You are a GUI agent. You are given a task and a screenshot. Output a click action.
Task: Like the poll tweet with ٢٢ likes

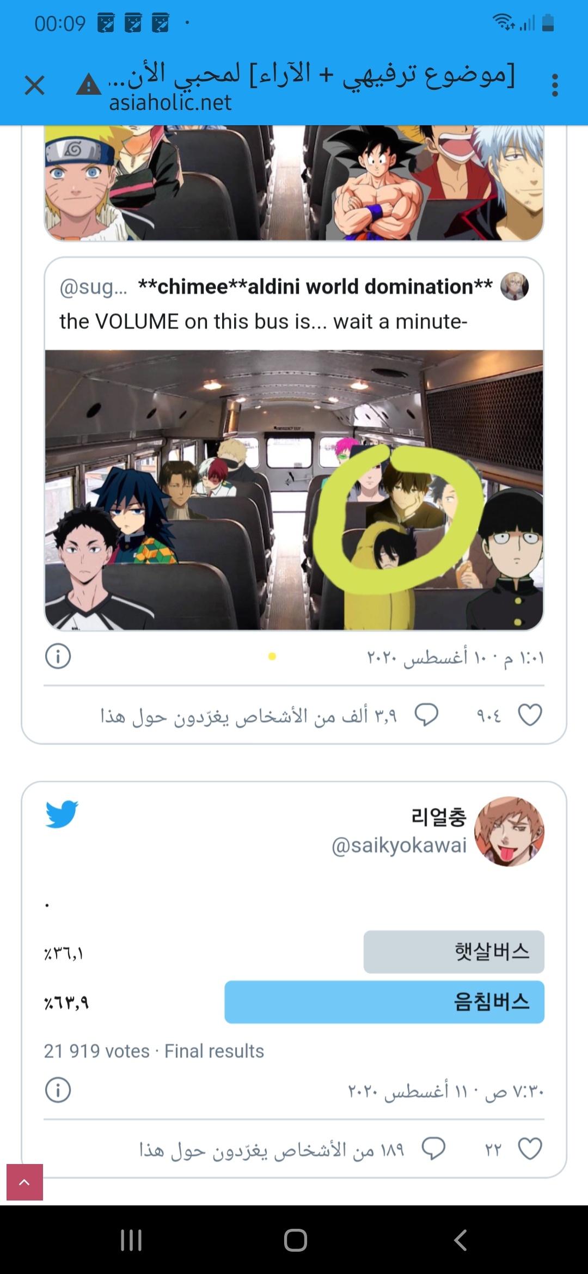(x=530, y=1149)
